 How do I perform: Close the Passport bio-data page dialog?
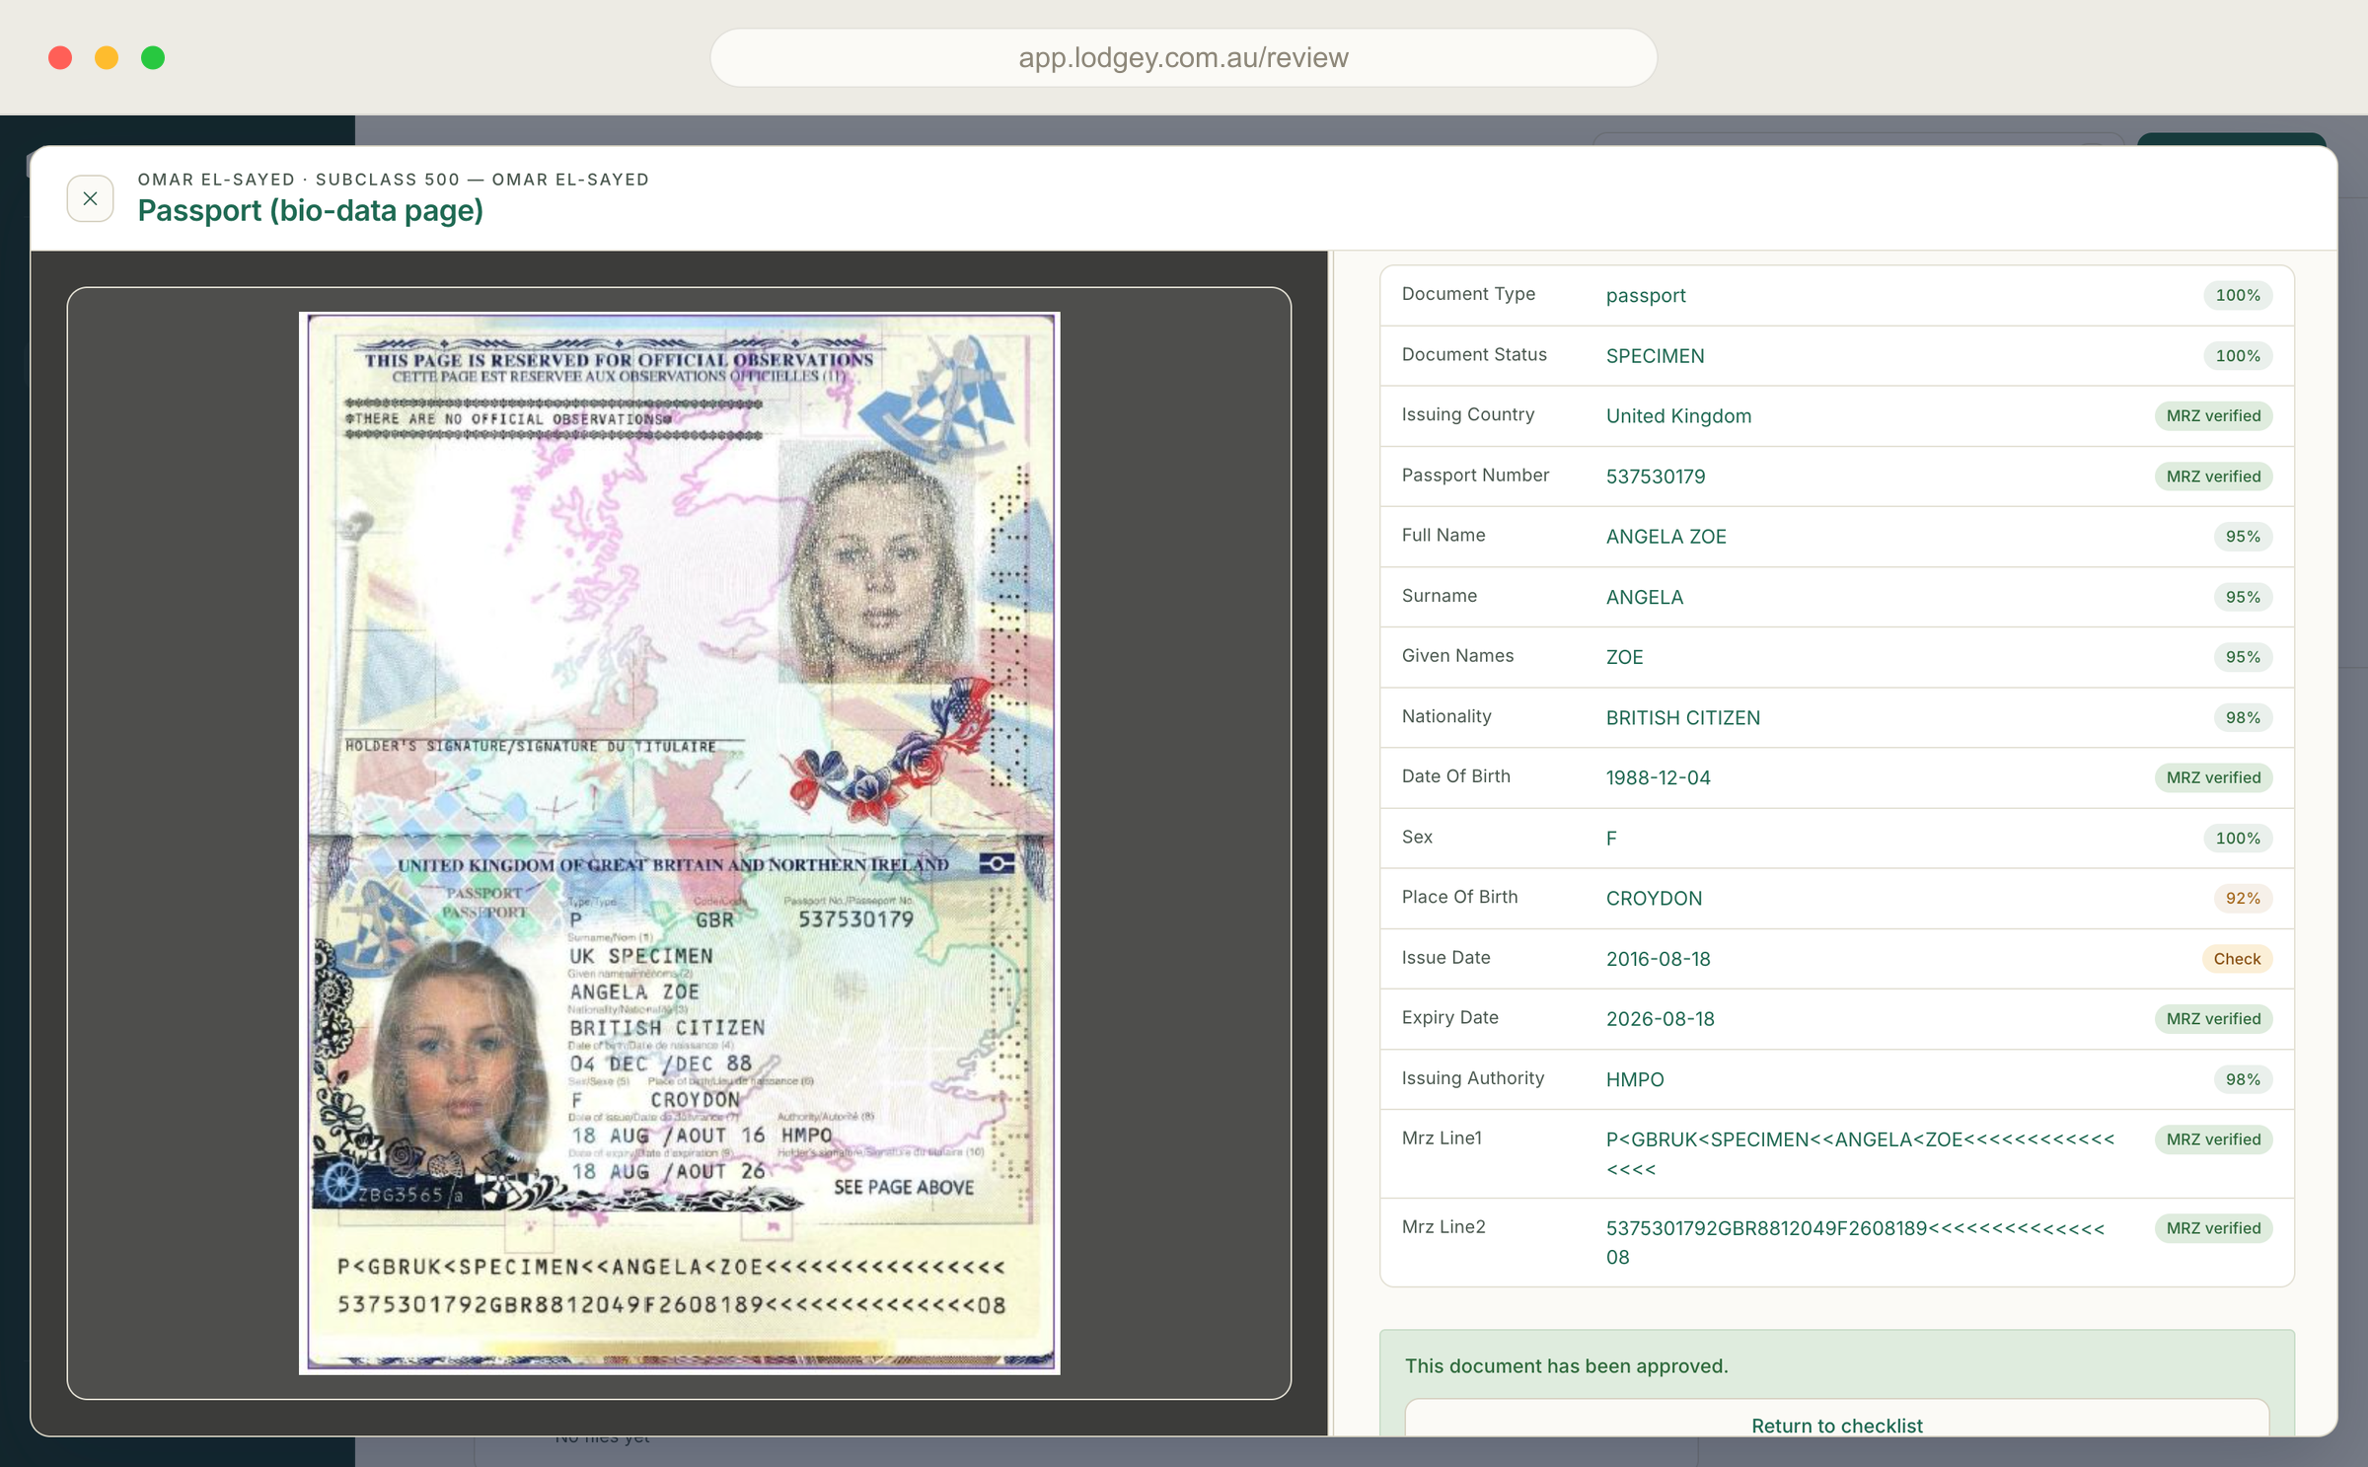pyautogui.click(x=90, y=198)
